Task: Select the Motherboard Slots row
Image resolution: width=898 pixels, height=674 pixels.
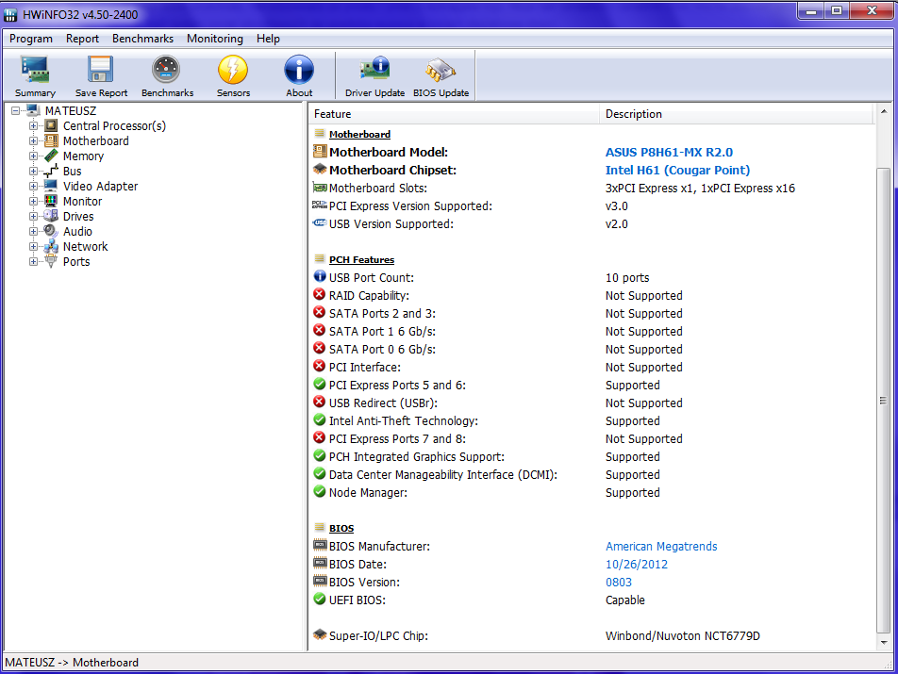Action: (x=592, y=188)
